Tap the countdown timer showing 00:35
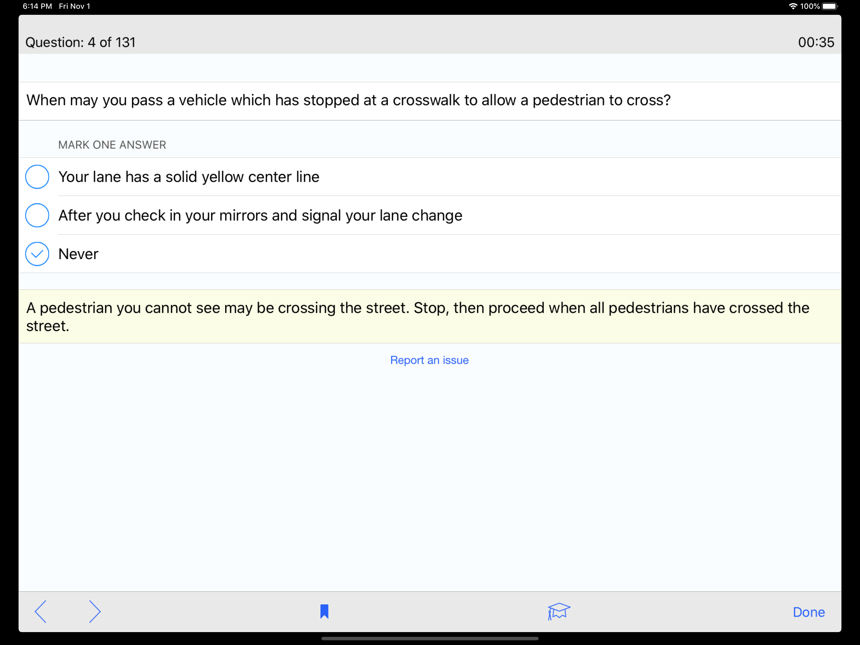 (816, 42)
